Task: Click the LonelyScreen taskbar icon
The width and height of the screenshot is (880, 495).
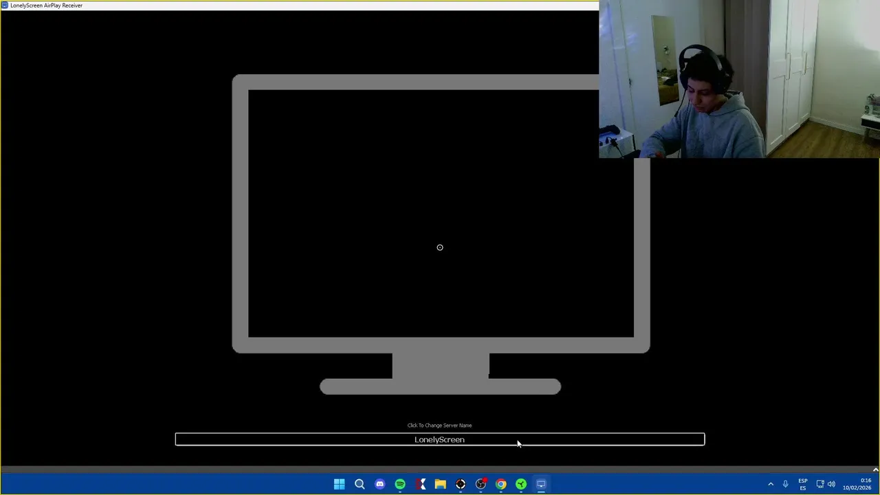Action: (541, 484)
